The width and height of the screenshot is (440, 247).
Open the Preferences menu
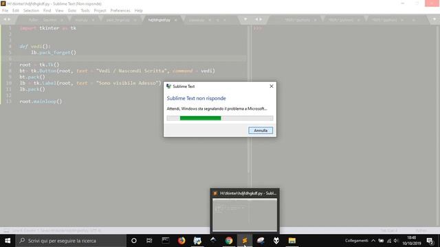coord(120,11)
